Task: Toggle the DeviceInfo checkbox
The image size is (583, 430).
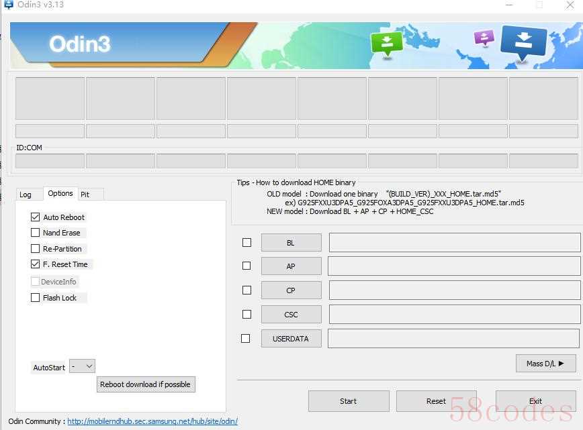Action: click(x=36, y=282)
